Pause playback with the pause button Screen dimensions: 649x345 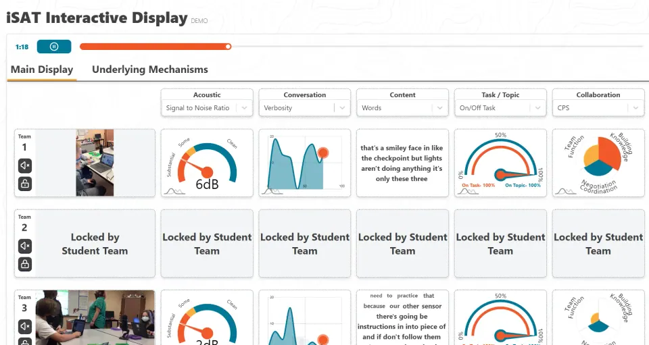coord(54,47)
